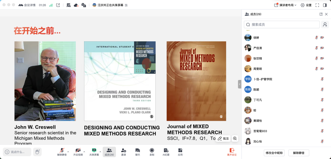Viewport: 331px width, 159px height.
Task: Open 会议详情 meeting details
Action: pyautogui.click(x=27, y=5)
